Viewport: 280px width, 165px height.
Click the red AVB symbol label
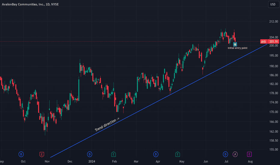[263, 42]
